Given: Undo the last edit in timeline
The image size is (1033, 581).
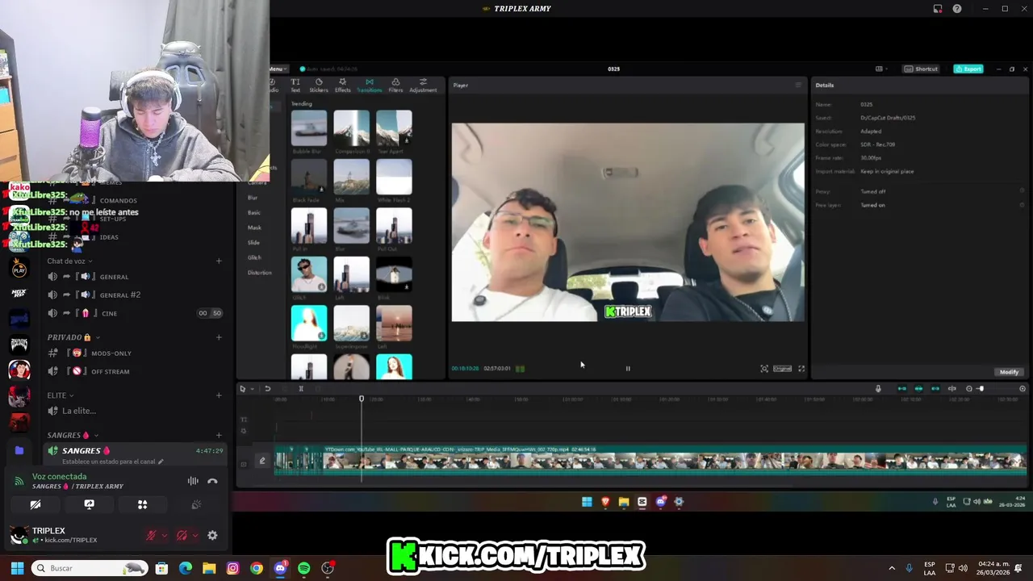Looking at the screenshot, I should pyautogui.click(x=268, y=389).
